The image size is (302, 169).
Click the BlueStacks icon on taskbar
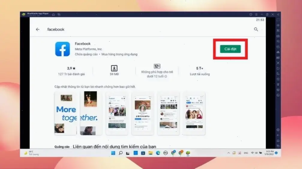[188, 153]
